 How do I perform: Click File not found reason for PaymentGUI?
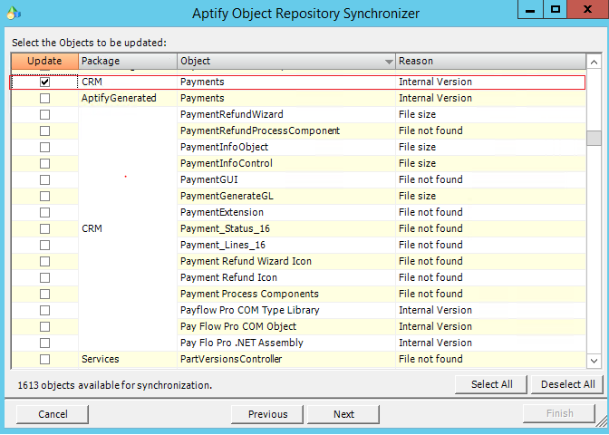pyautogui.click(x=430, y=179)
